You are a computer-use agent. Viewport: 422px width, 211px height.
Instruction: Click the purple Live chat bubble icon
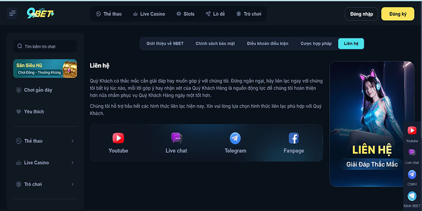tap(177, 138)
